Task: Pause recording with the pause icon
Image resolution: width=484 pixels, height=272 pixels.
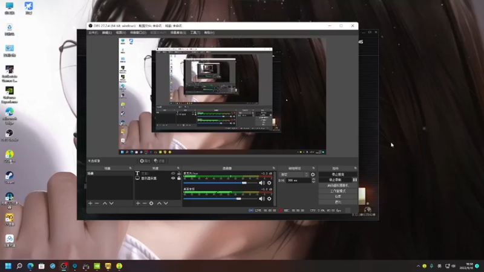Action: point(355,180)
